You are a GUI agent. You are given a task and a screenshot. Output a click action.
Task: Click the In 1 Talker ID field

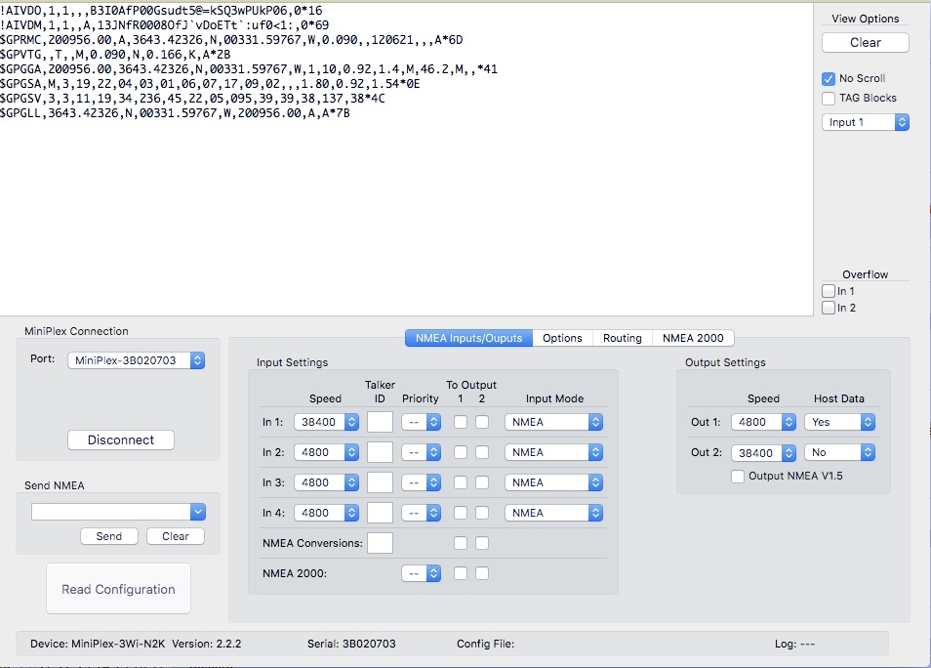(x=380, y=422)
